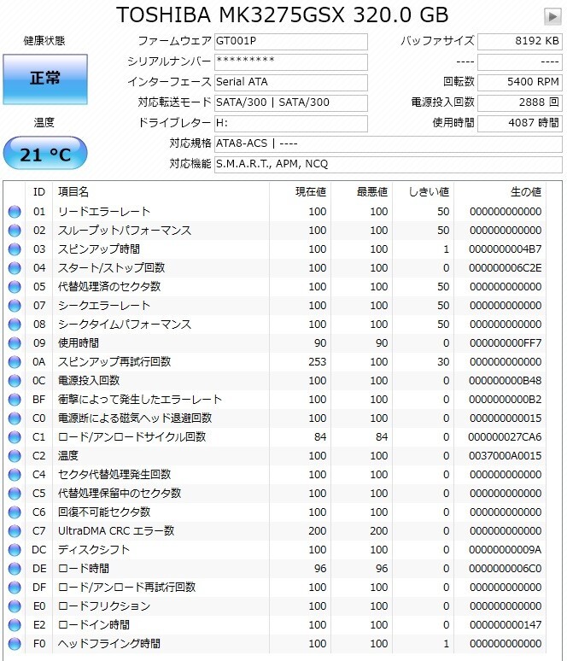Click the drive letter field H:
Viewport: 567px width, 661px height.
291,124
